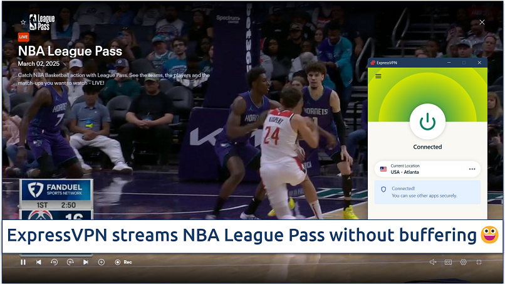505x284 pixels.
Task: Minimize the ExpressVPN window
Action: [449, 63]
